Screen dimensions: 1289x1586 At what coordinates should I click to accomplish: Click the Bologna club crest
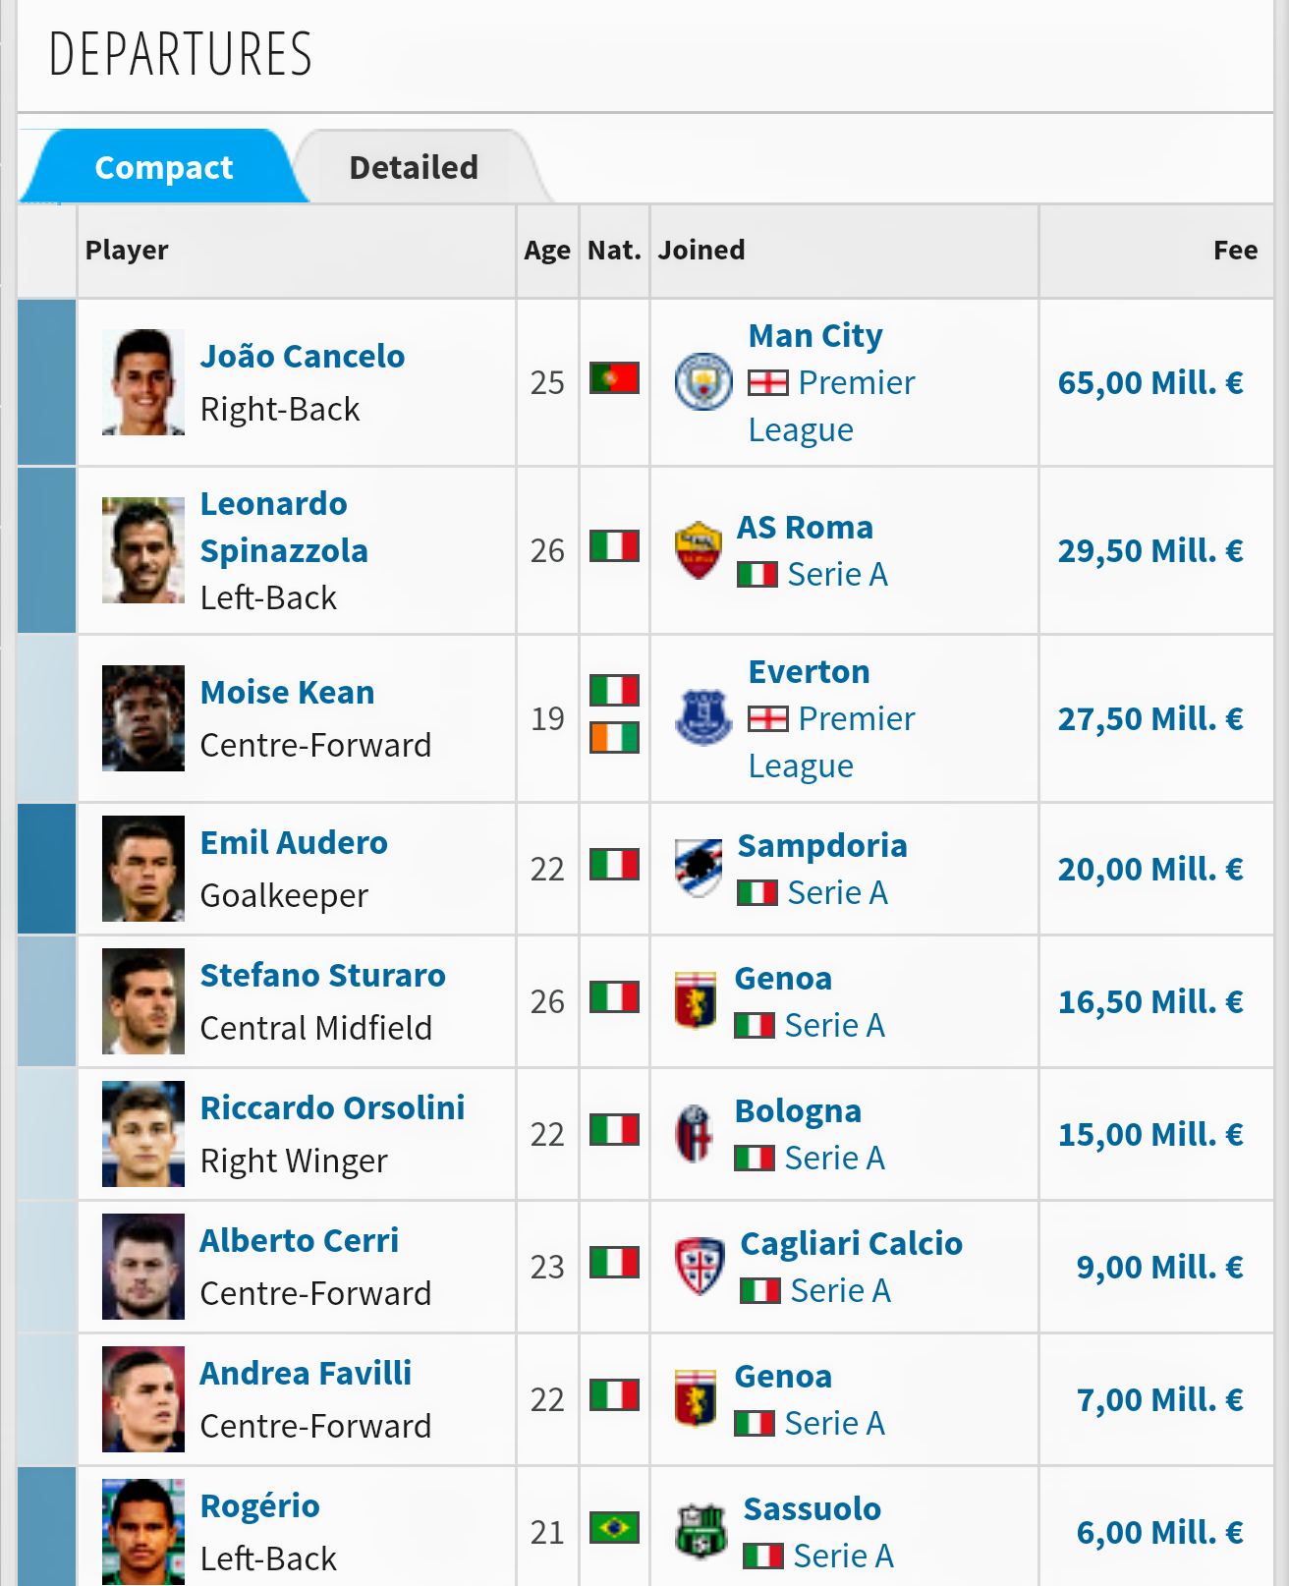point(696,1134)
